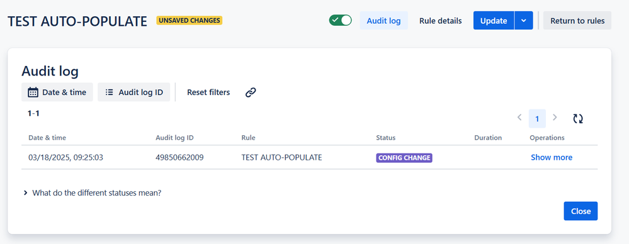Click the copy link chain icon
This screenshot has width=629, height=244.
(251, 92)
